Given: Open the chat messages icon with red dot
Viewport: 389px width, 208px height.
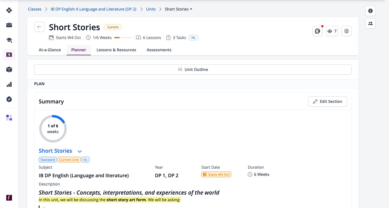Looking at the screenshot, I should point(318,31).
